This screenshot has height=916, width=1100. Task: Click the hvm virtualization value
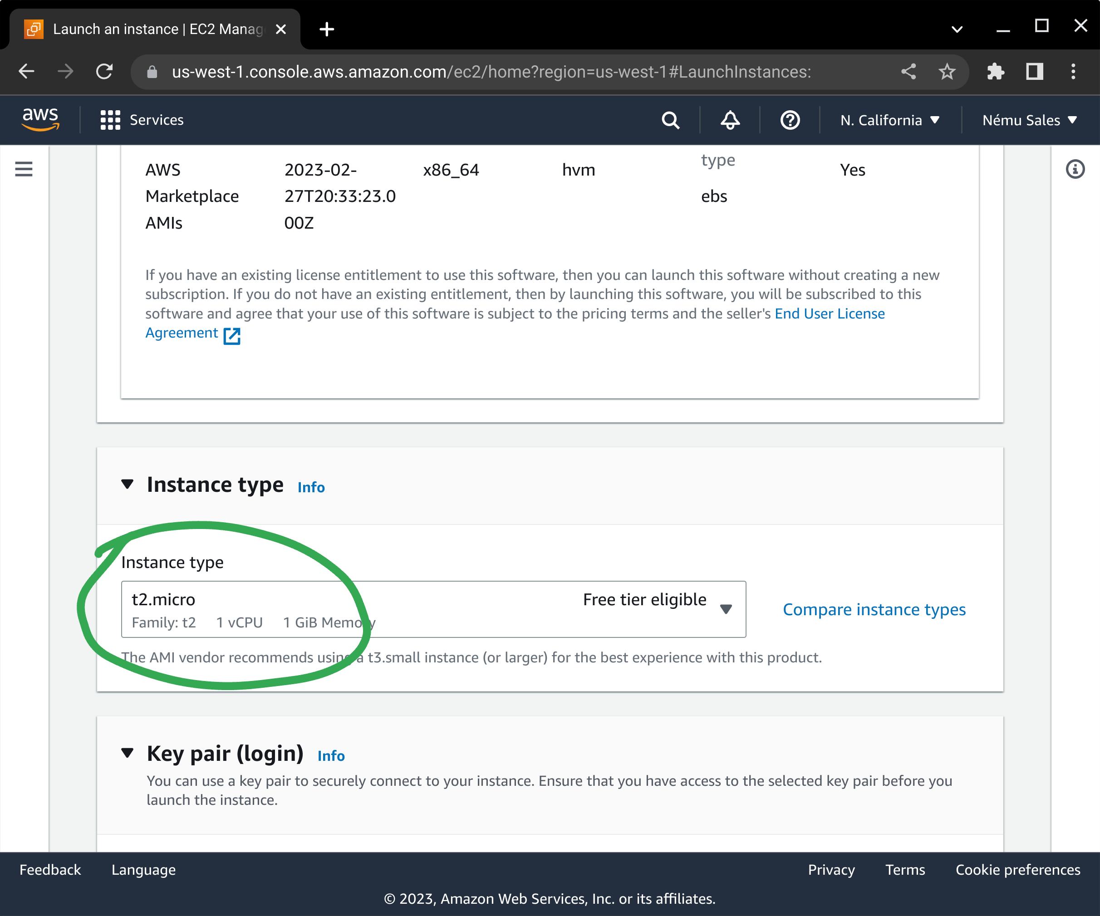(x=578, y=170)
